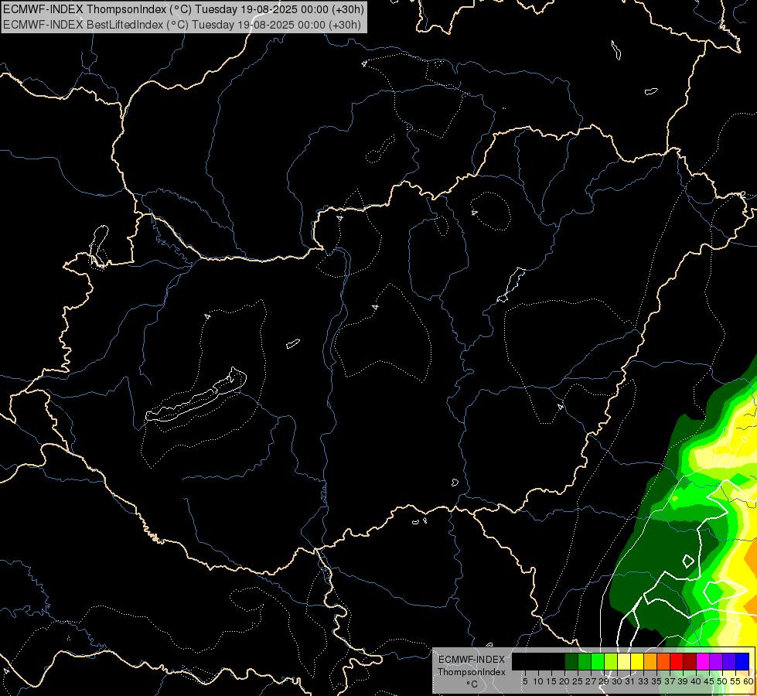The image size is (757, 696).
Task: Click the BestLiftedIndex title line at top
Action: point(182,25)
